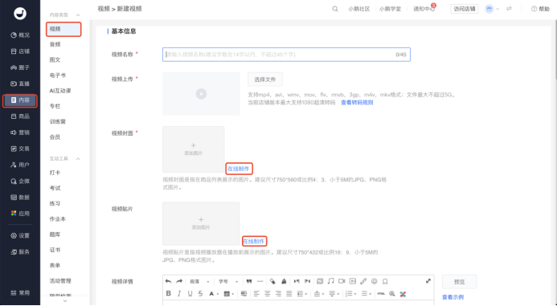This screenshot has width=557, height=306.
Task: Click 在线制作 link beside 视频贴片
Action: [254, 242]
